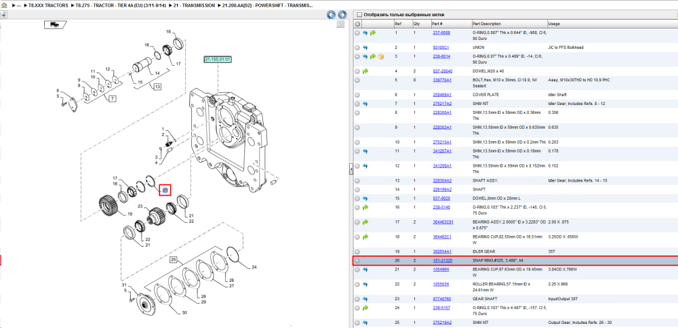Screen dimensions: 678x328
Task: Click 'JIC to FFS Bulkhead' usage cell
Action: pos(566,47)
